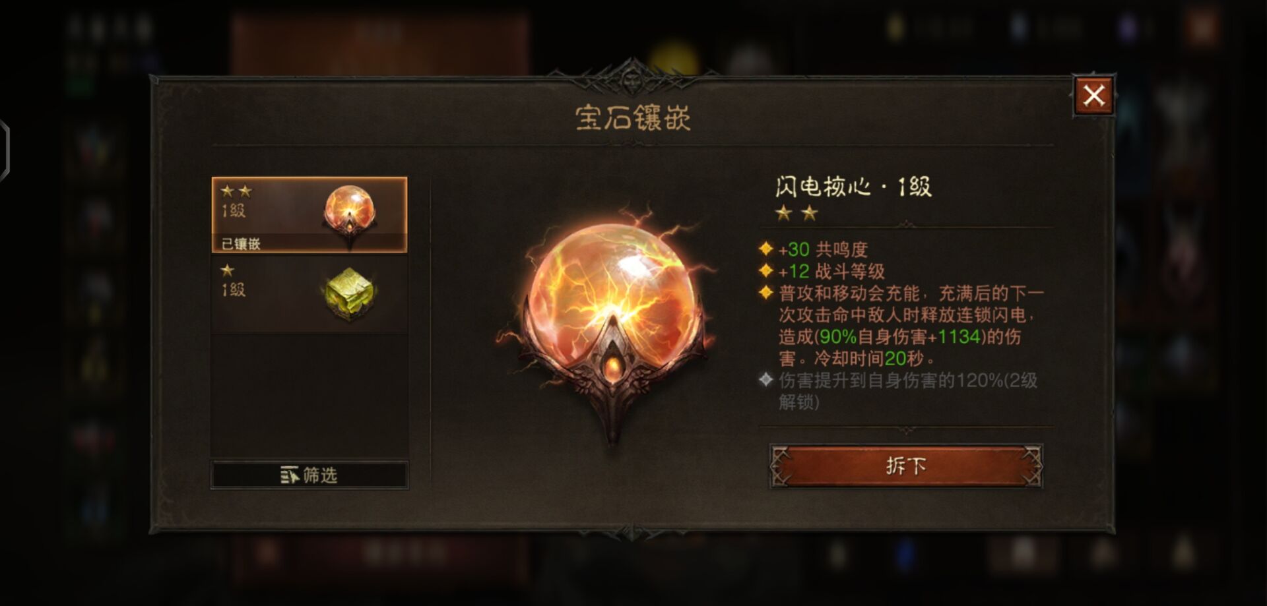
Task: Click the empty area of gem list
Action: [309, 394]
